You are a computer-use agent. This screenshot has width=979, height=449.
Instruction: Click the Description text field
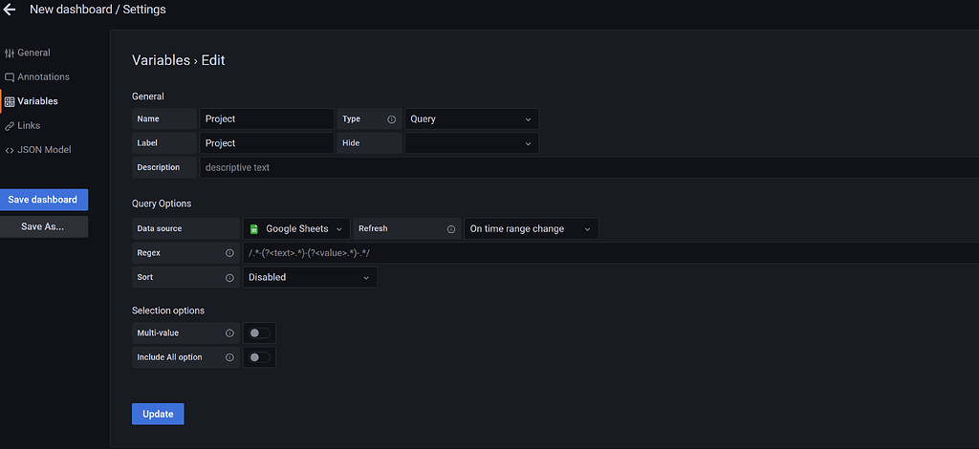point(574,167)
